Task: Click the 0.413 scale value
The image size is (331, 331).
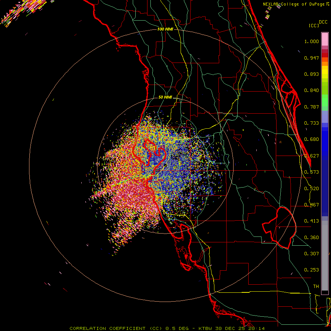Action: click(x=312, y=221)
